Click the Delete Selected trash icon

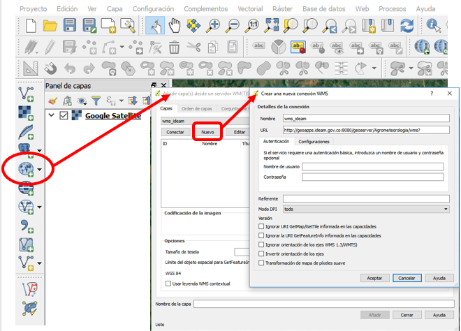click(x=174, y=47)
